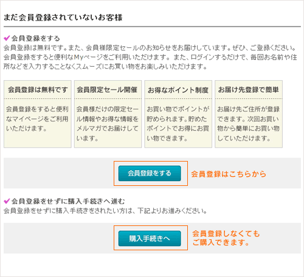
Task: Select the お届け先登録で簡単 card title
Action: 249,90
